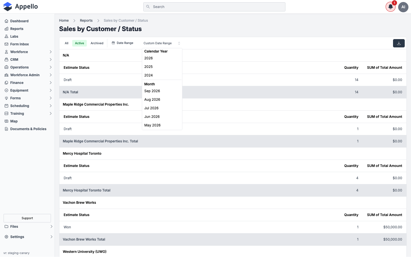
Task: Click the Workforce Admin people icon
Action: pos(6,75)
